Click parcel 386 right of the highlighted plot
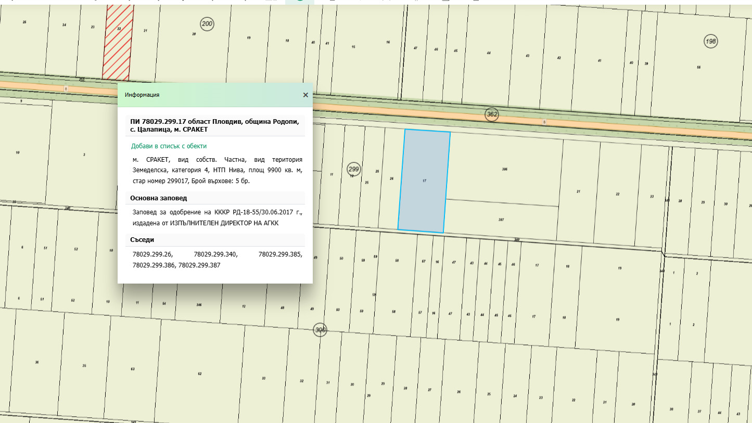The image size is (752, 423). pos(503,170)
